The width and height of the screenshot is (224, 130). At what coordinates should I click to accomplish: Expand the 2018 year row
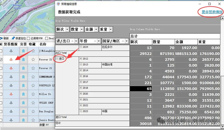(81, 88)
